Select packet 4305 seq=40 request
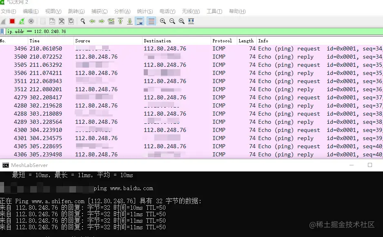 pos(191,146)
